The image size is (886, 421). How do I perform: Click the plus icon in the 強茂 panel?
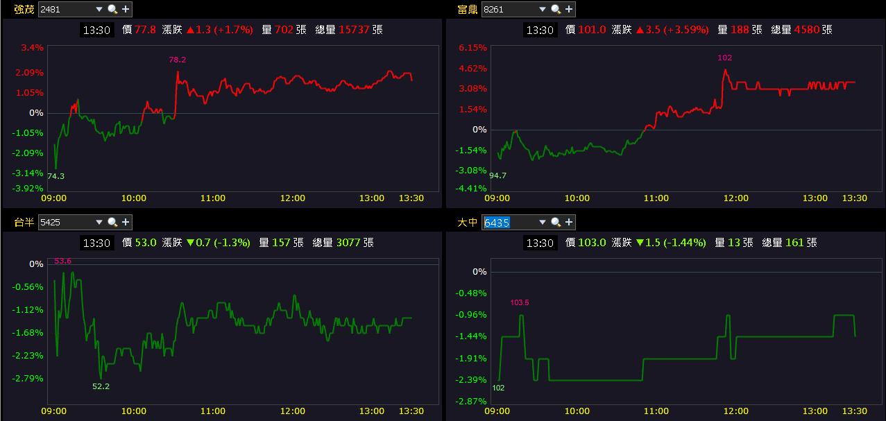coord(126,9)
